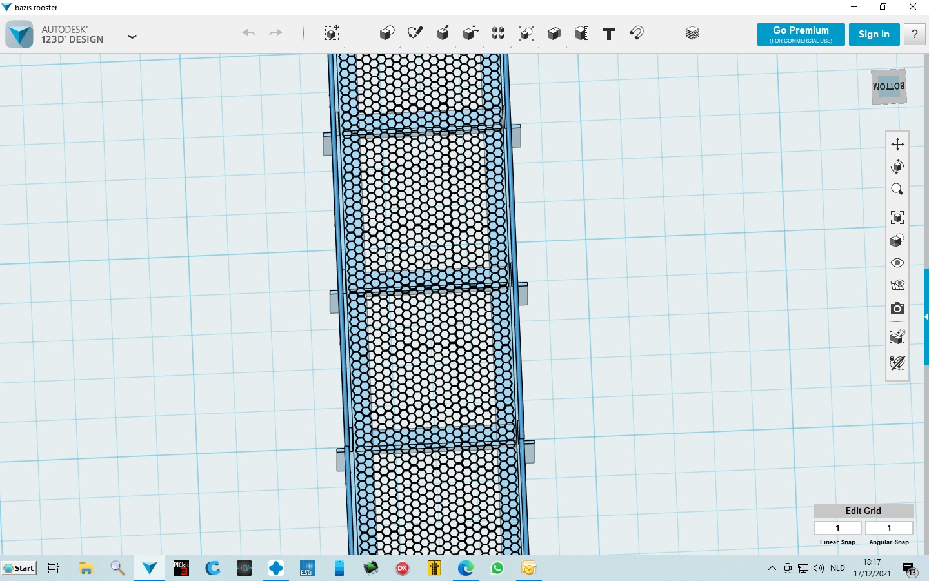Click the Fit to view icon
The height and width of the screenshot is (581, 929).
pyautogui.click(x=897, y=218)
